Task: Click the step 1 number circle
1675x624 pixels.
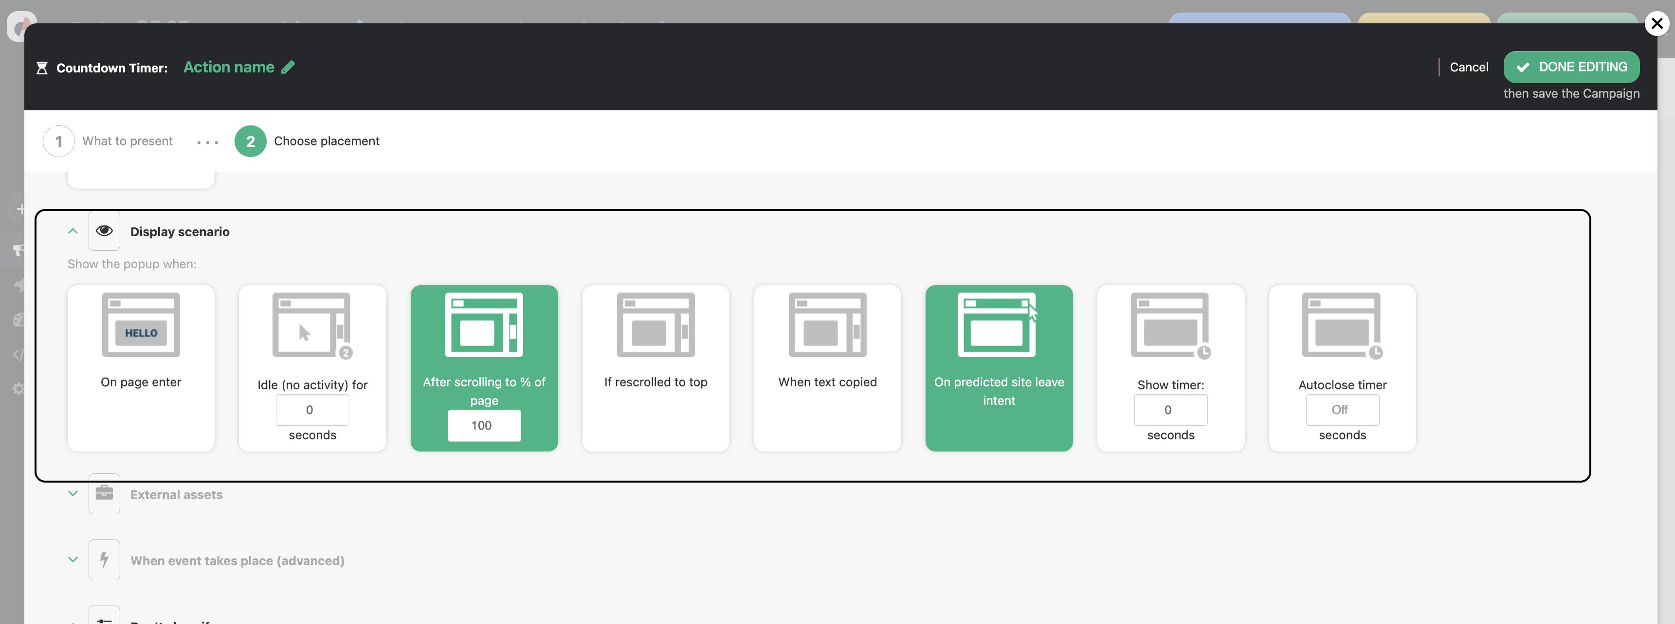Action: tap(58, 141)
